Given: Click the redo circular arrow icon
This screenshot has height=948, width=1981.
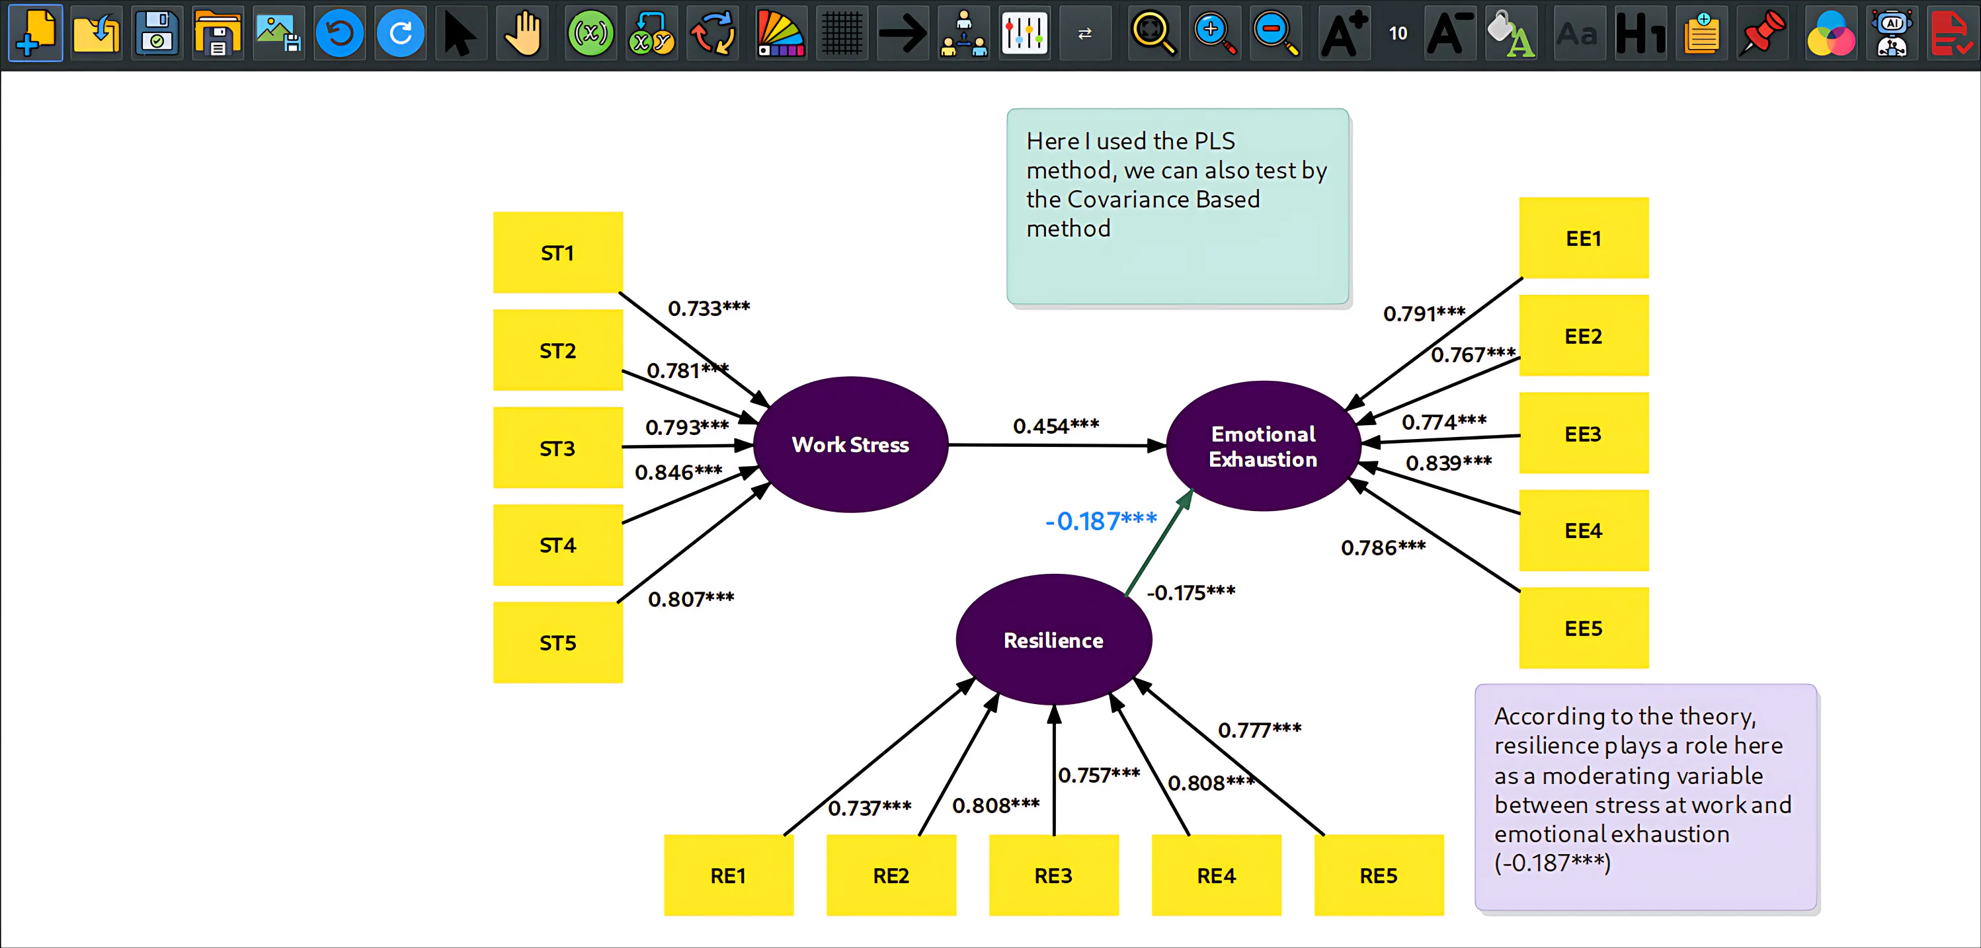Looking at the screenshot, I should (x=401, y=33).
